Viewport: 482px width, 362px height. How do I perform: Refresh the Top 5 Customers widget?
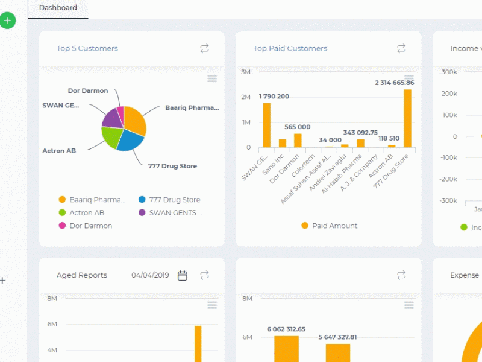coord(204,48)
